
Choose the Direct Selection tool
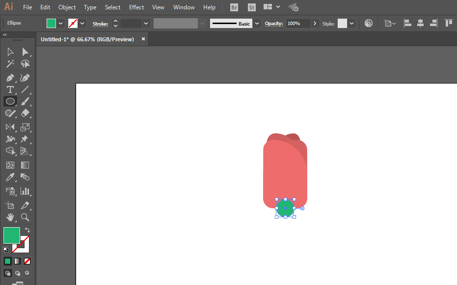[25, 52]
